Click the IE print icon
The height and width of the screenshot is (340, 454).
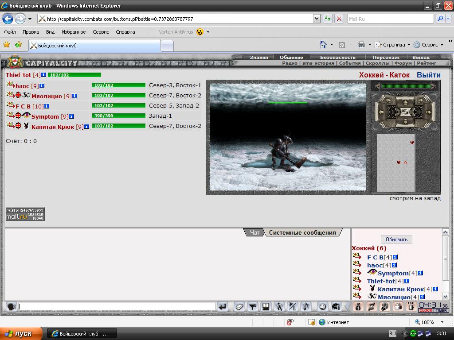[361, 45]
